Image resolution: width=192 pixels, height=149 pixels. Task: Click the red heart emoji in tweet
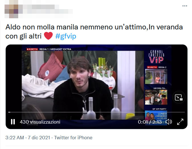[x=48, y=36]
